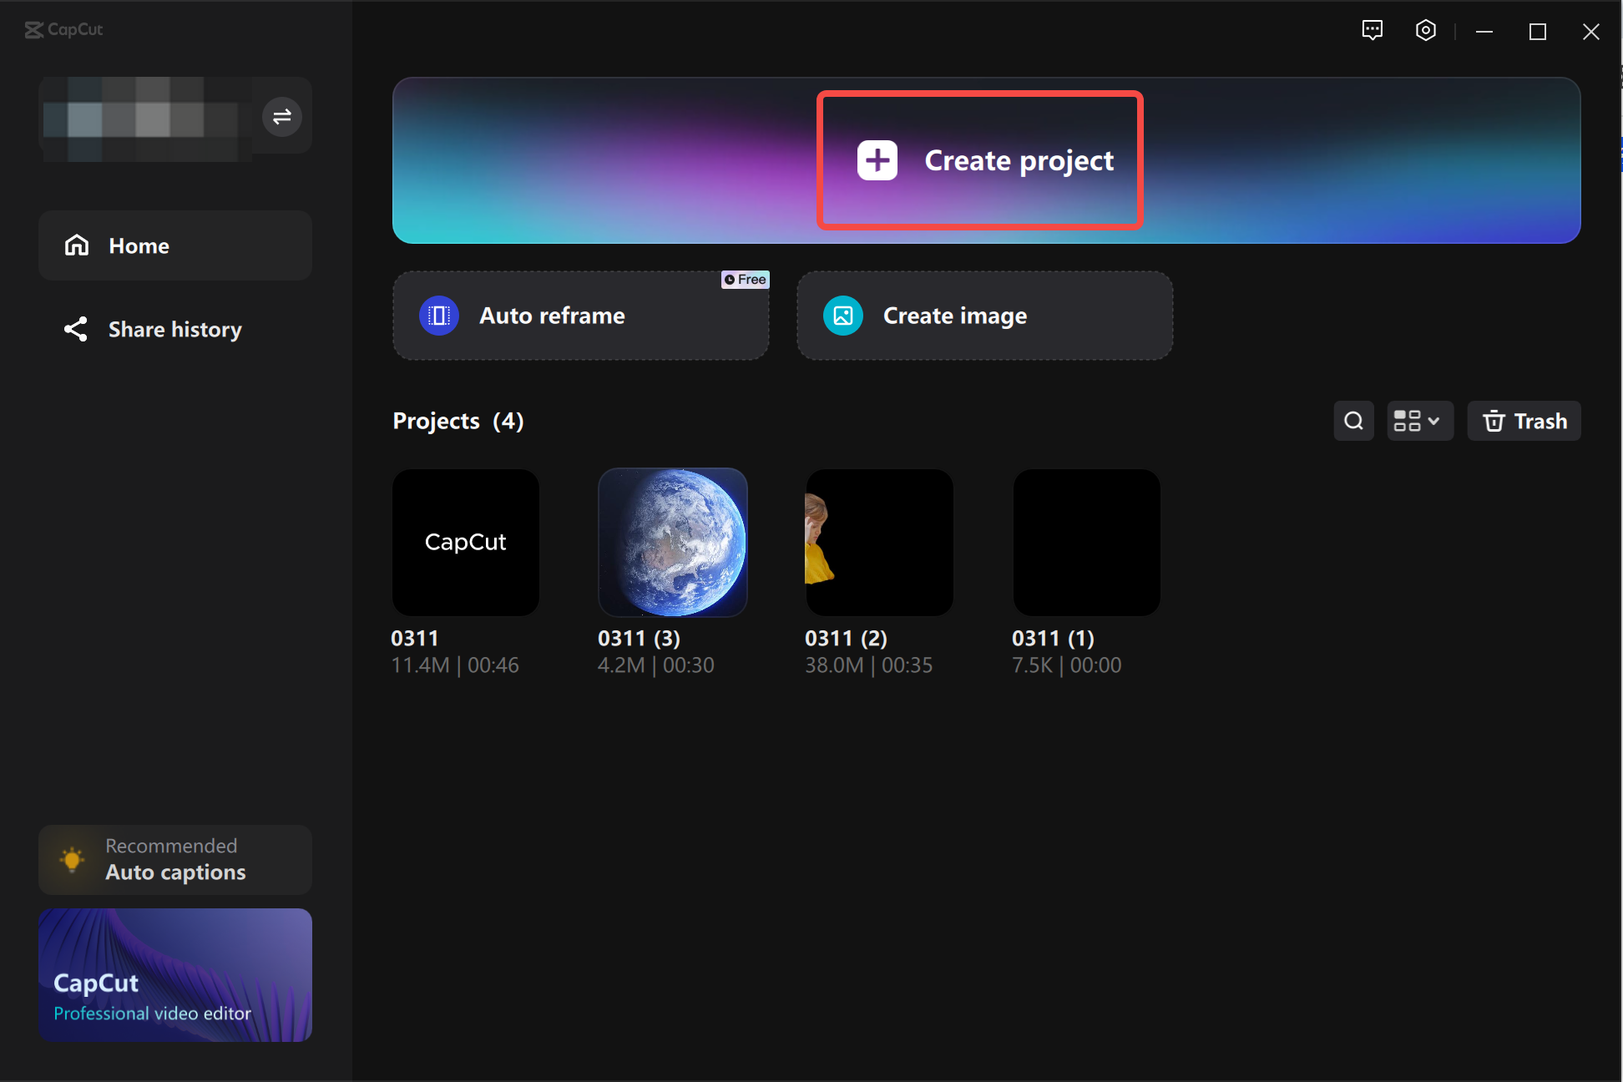Image resolution: width=1623 pixels, height=1082 pixels.
Task: Click the feedback chat icon
Action: (x=1372, y=31)
